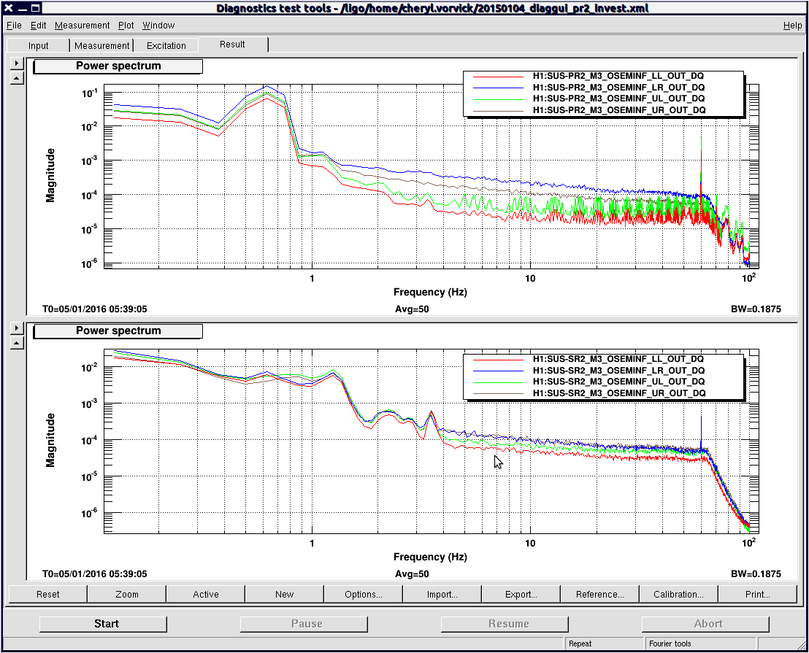Click the Repeat status bar field
The height and width of the screenshot is (653, 809).
[604, 644]
